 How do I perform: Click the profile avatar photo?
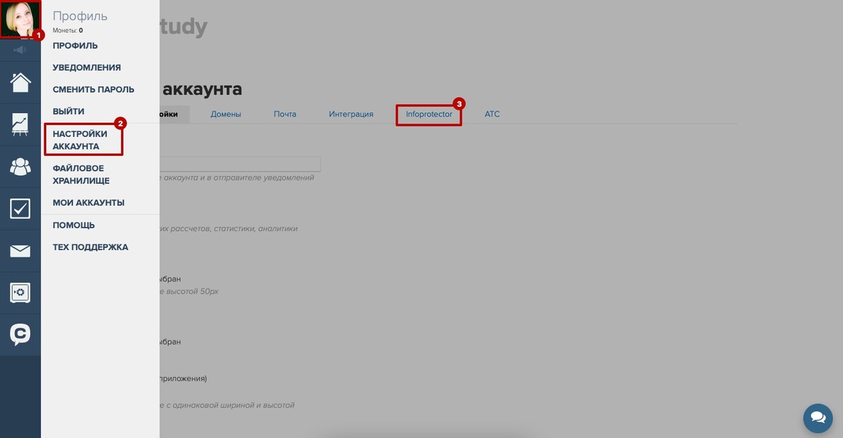pos(20,20)
